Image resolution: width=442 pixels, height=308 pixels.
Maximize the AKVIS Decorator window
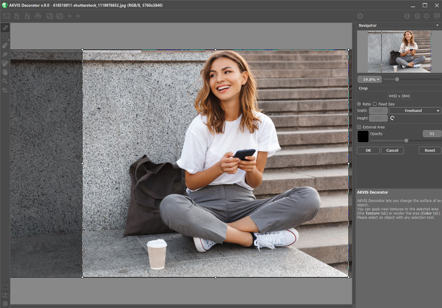pyautogui.click(x=425, y=5)
